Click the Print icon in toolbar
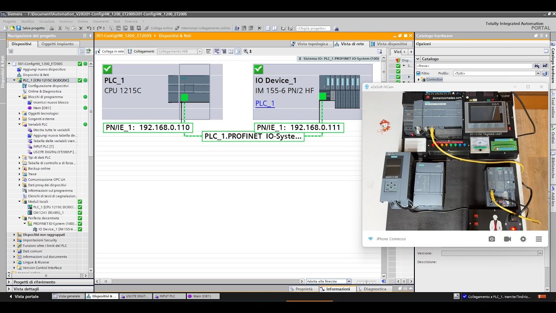Image resolution: width=556 pixels, height=313 pixels. (52, 28)
